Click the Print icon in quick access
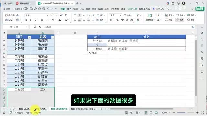The width and height of the screenshot is (207, 116). (39, 9)
